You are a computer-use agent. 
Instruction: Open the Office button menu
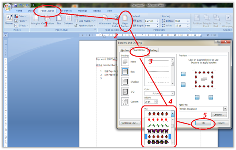tap(8, 7)
